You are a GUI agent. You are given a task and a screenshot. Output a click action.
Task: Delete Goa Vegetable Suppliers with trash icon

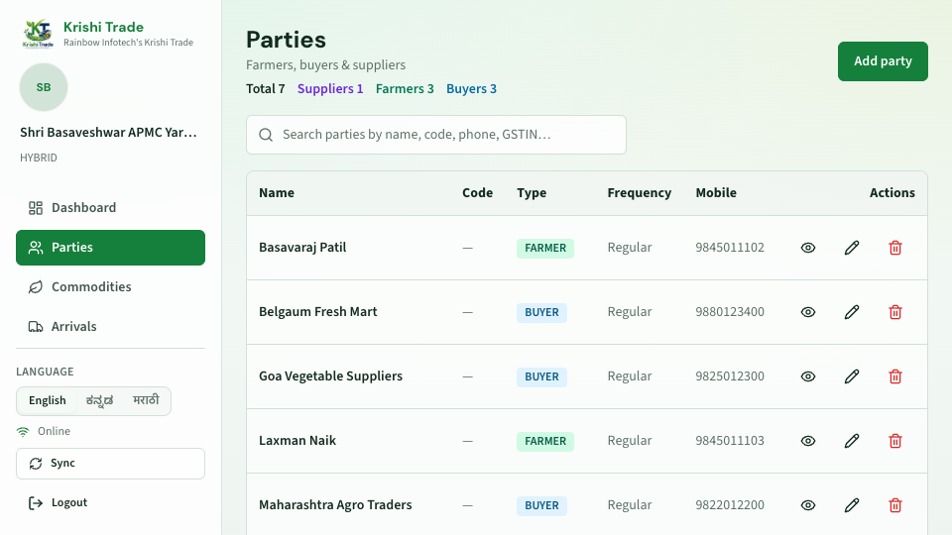click(x=895, y=376)
